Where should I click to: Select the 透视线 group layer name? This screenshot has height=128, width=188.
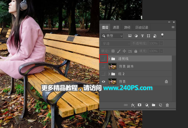123,59
